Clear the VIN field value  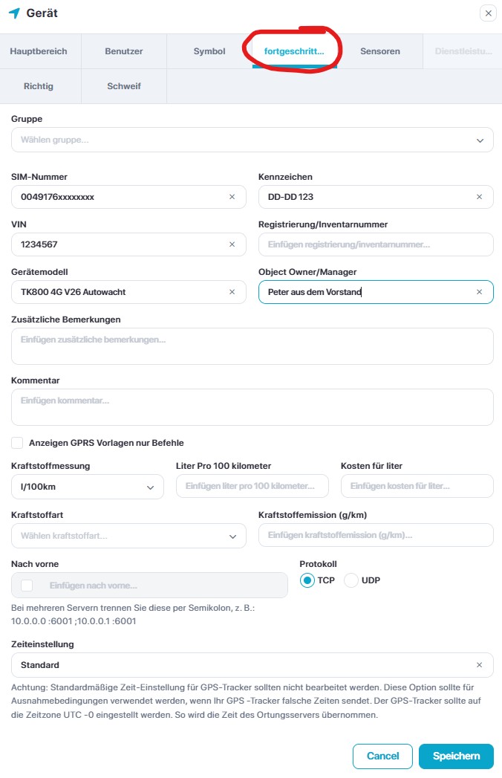pos(232,244)
